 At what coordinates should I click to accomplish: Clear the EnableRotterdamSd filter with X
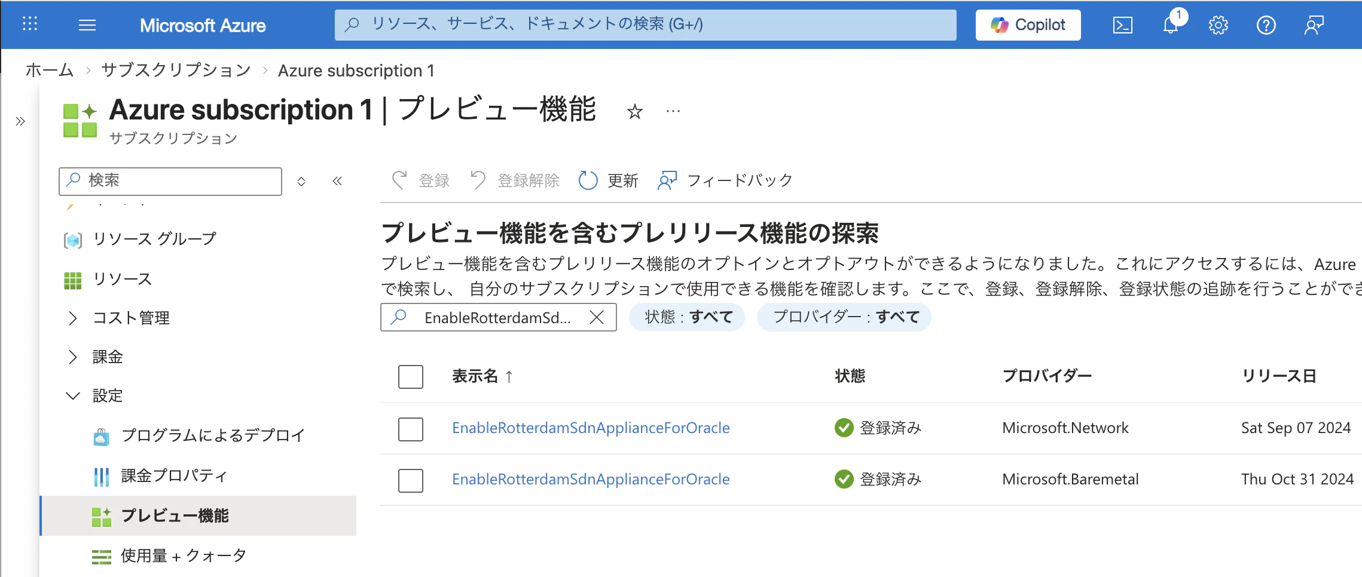[597, 317]
